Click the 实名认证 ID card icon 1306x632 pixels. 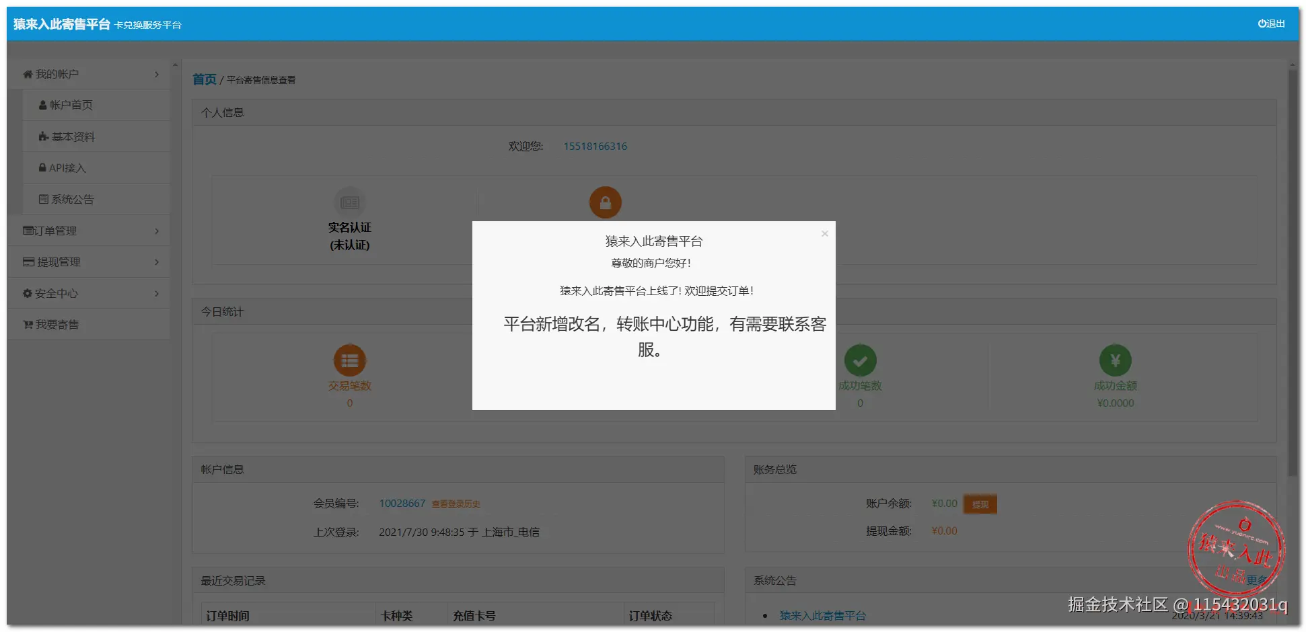350,202
